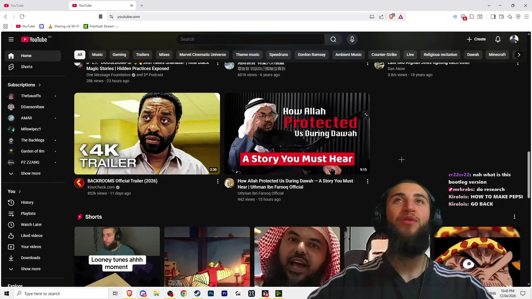Viewport: 532px width, 299px height.
Task: Open Your videos page
Action: click(x=33, y=247)
